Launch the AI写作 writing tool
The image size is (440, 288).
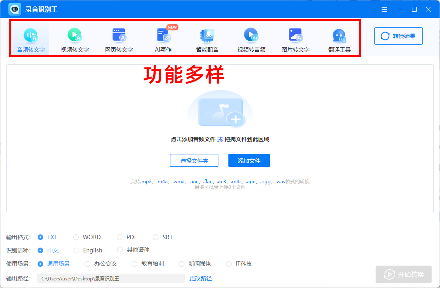(x=163, y=38)
